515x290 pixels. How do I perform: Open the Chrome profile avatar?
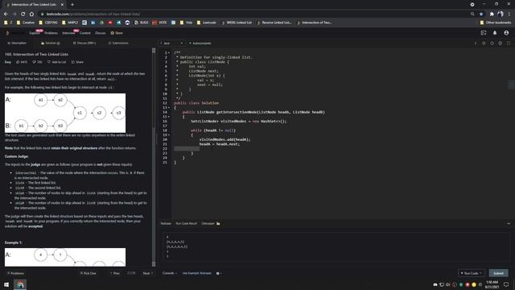[x=501, y=14]
